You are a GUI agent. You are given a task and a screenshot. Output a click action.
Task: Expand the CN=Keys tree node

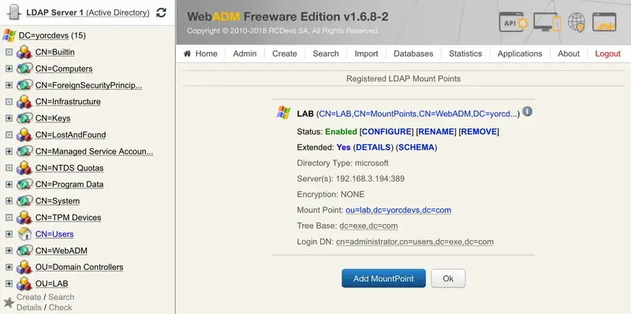(x=9, y=118)
